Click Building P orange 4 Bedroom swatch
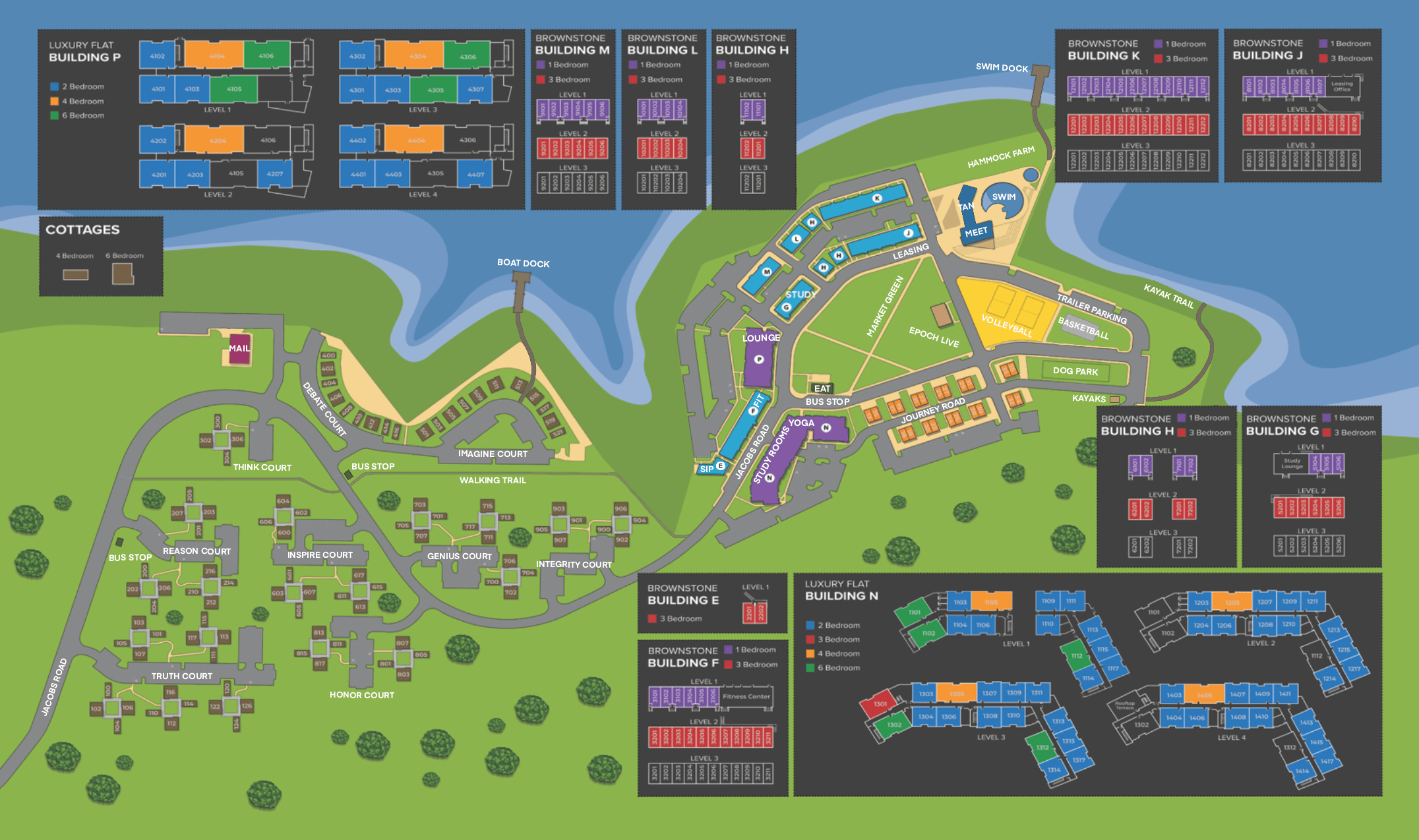 pos(55,101)
